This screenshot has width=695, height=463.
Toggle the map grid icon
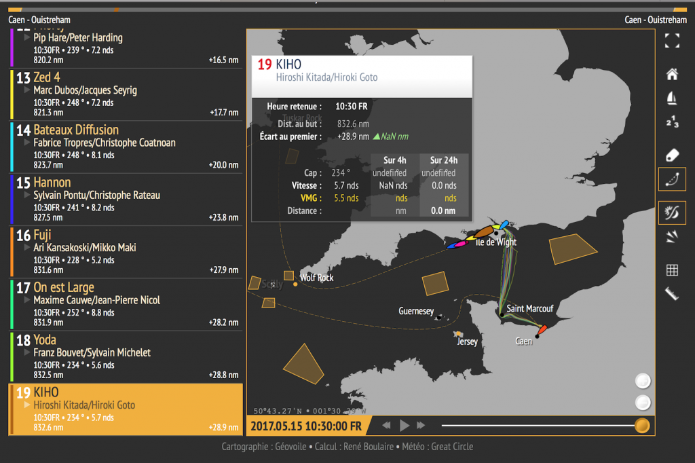pyautogui.click(x=672, y=270)
